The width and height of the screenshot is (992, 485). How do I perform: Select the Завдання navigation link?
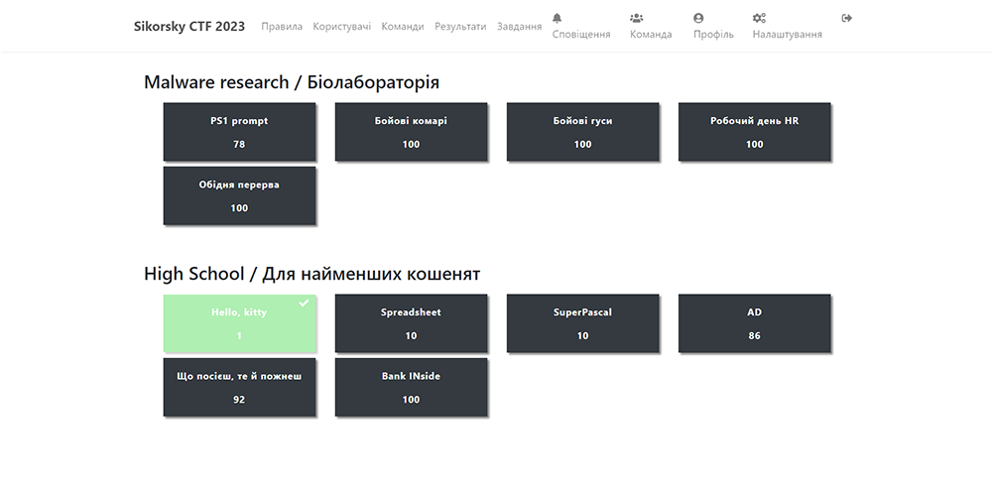[519, 27]
